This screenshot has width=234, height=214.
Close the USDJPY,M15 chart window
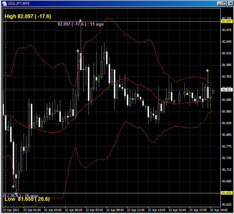click(230, 3)
